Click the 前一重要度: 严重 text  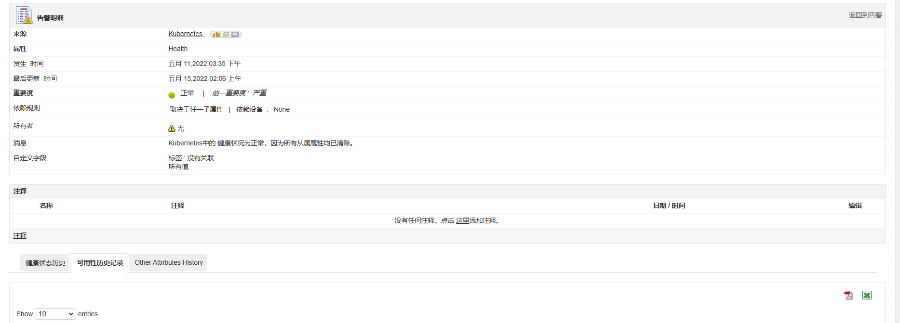pos(239,93)
